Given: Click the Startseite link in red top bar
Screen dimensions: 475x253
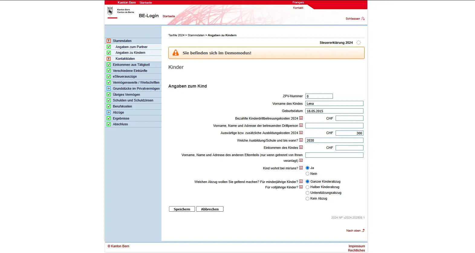Looking at the screenshot, I should [x=146, y=2].
